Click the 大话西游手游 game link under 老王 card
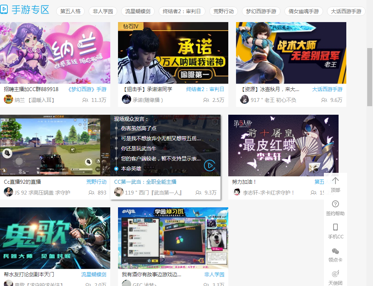Viewport: 373px width, 286px height. 327,90
